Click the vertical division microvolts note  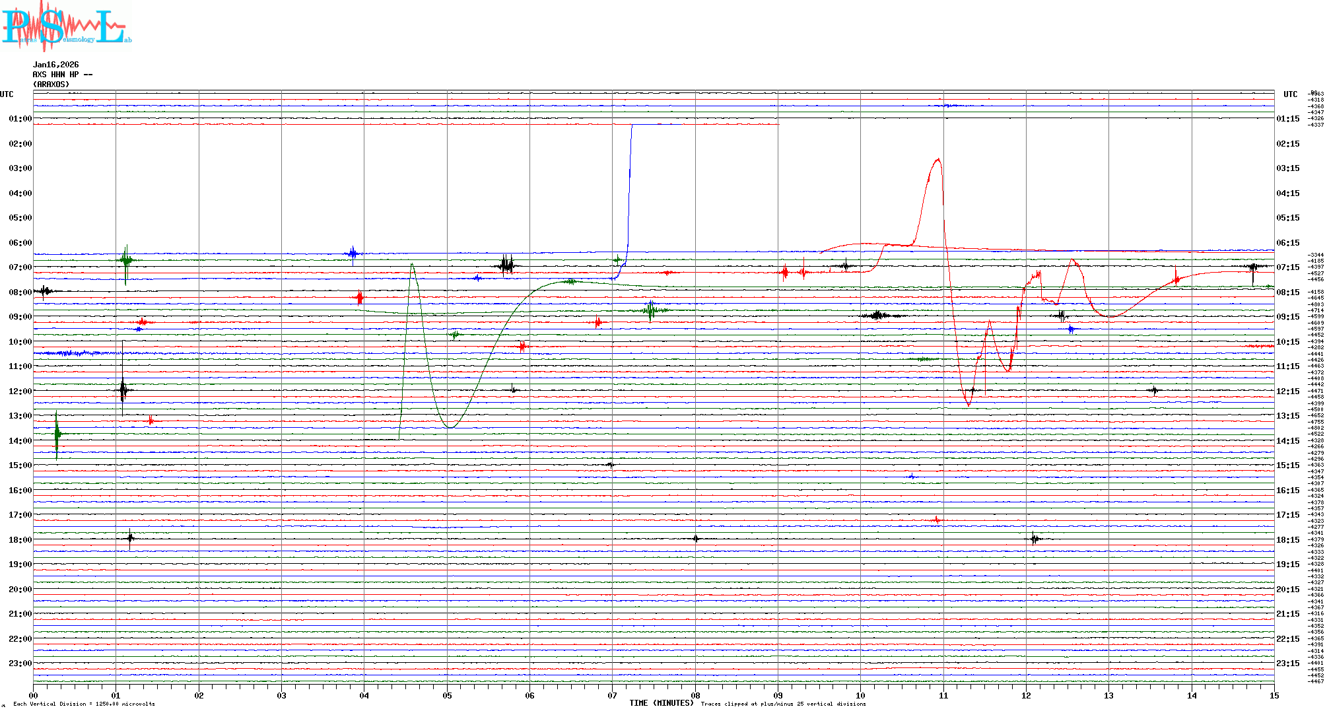(x=84, y=704)
